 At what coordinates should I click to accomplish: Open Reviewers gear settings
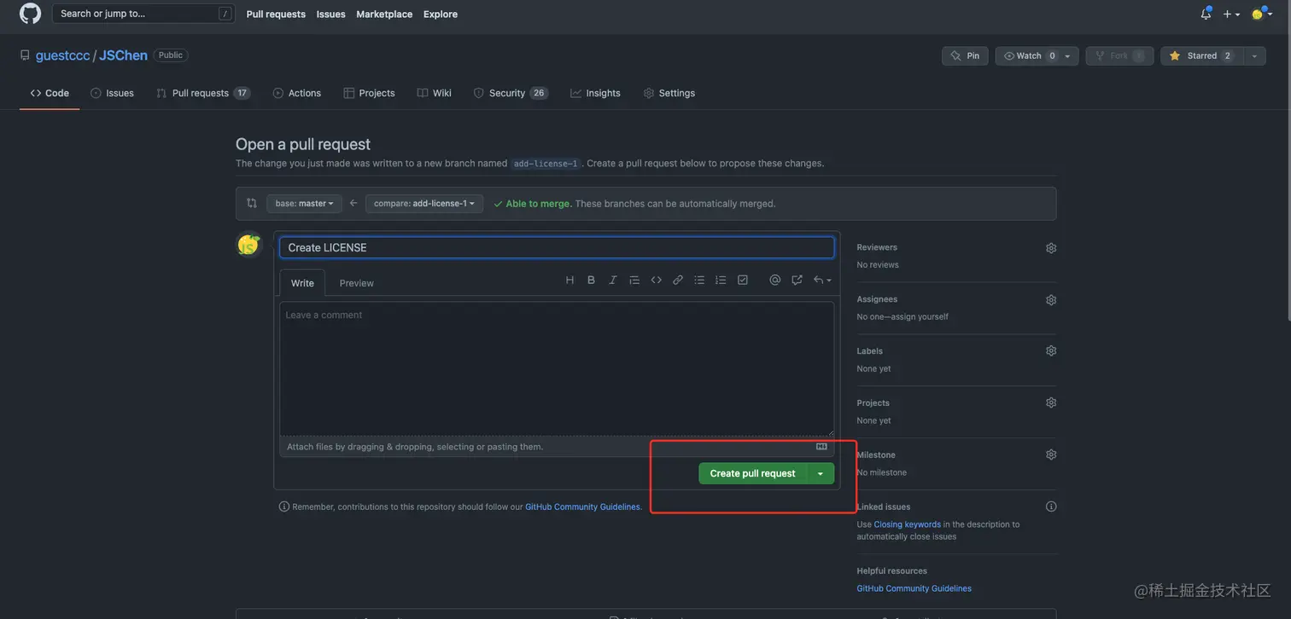click(1051, 248)
